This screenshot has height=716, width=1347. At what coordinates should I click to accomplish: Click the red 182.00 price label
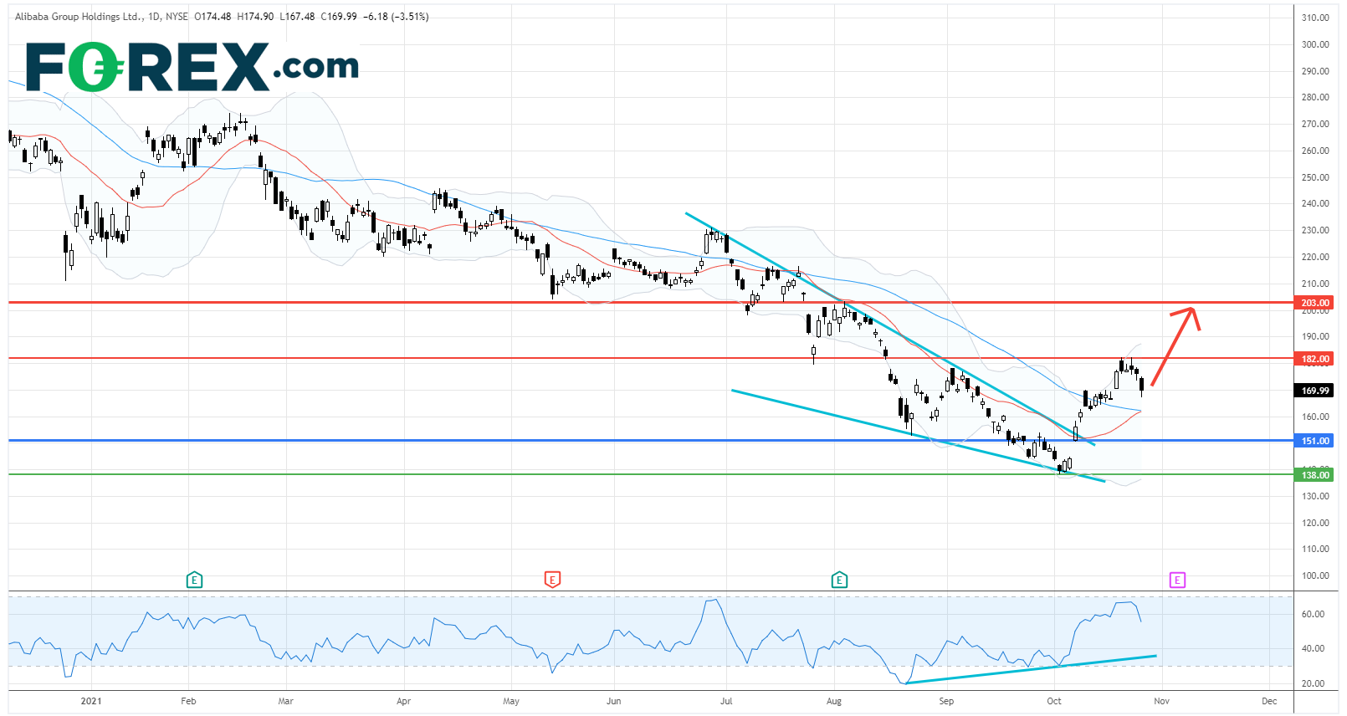pos(1314,359)
